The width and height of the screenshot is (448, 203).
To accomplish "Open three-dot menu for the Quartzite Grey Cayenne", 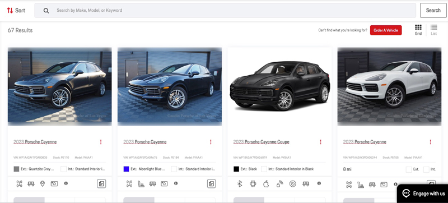I will coord(101,142).
